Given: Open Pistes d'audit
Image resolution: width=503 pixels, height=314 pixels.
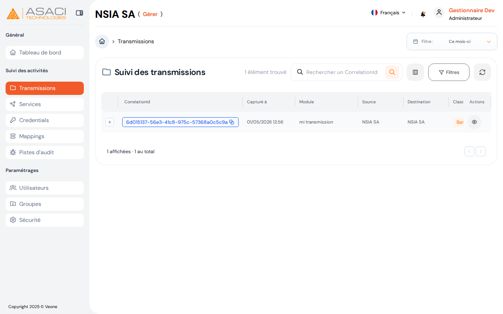Looking at the screenshot, I should pos(45,152).
